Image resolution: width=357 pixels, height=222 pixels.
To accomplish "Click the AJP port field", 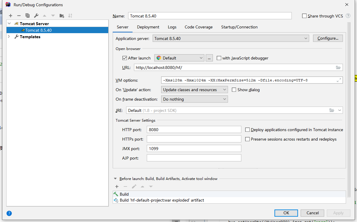I will (194, 158).
